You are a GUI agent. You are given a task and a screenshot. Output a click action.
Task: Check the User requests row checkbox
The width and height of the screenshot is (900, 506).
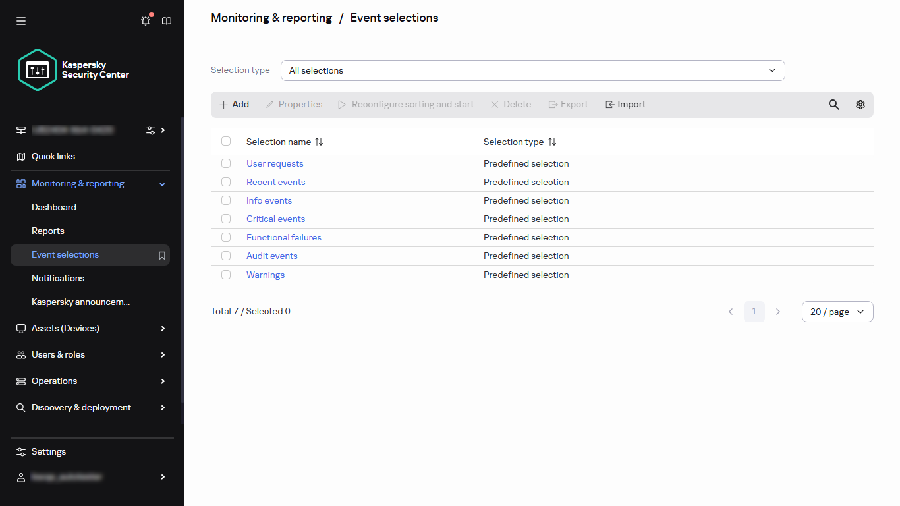click(x=226, y=163)
